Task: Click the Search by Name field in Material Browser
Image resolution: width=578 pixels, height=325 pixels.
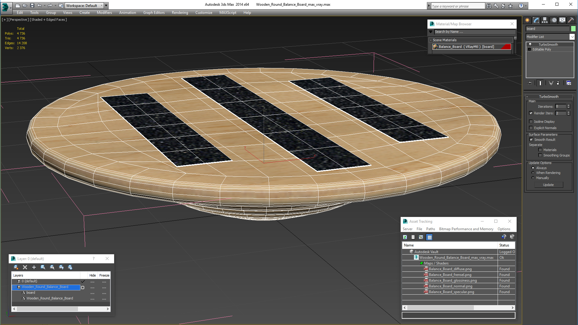Action: point(474,32)
